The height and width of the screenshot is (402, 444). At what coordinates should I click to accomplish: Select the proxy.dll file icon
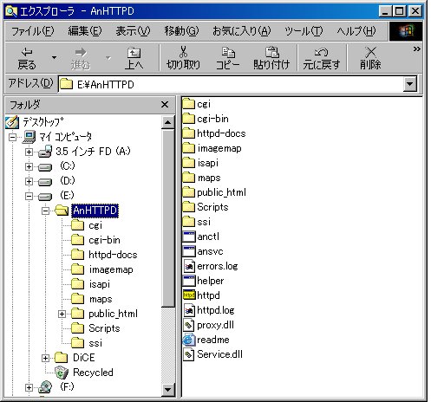click(189, 325)
